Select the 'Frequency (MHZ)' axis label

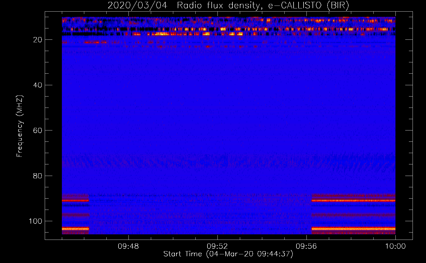(20, 126)
